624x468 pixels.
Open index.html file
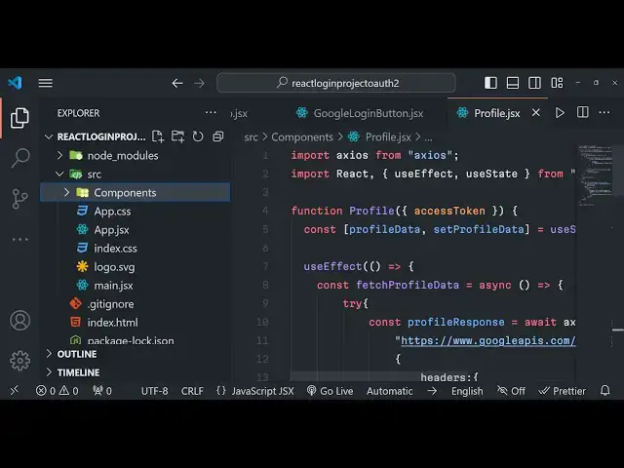[136, 323]
